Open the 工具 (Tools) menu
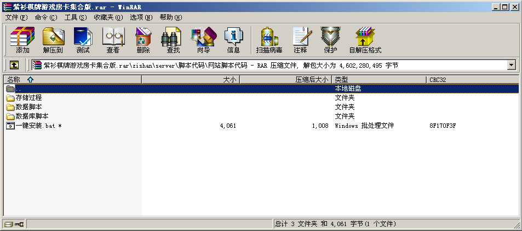The image size is (522, 231). tap(75, 17)
